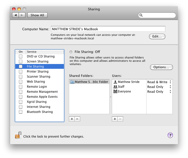Click the back arrow in toolbar
Image resolution: width=188 pixels, height=158 pixels.
click(16, 15)
